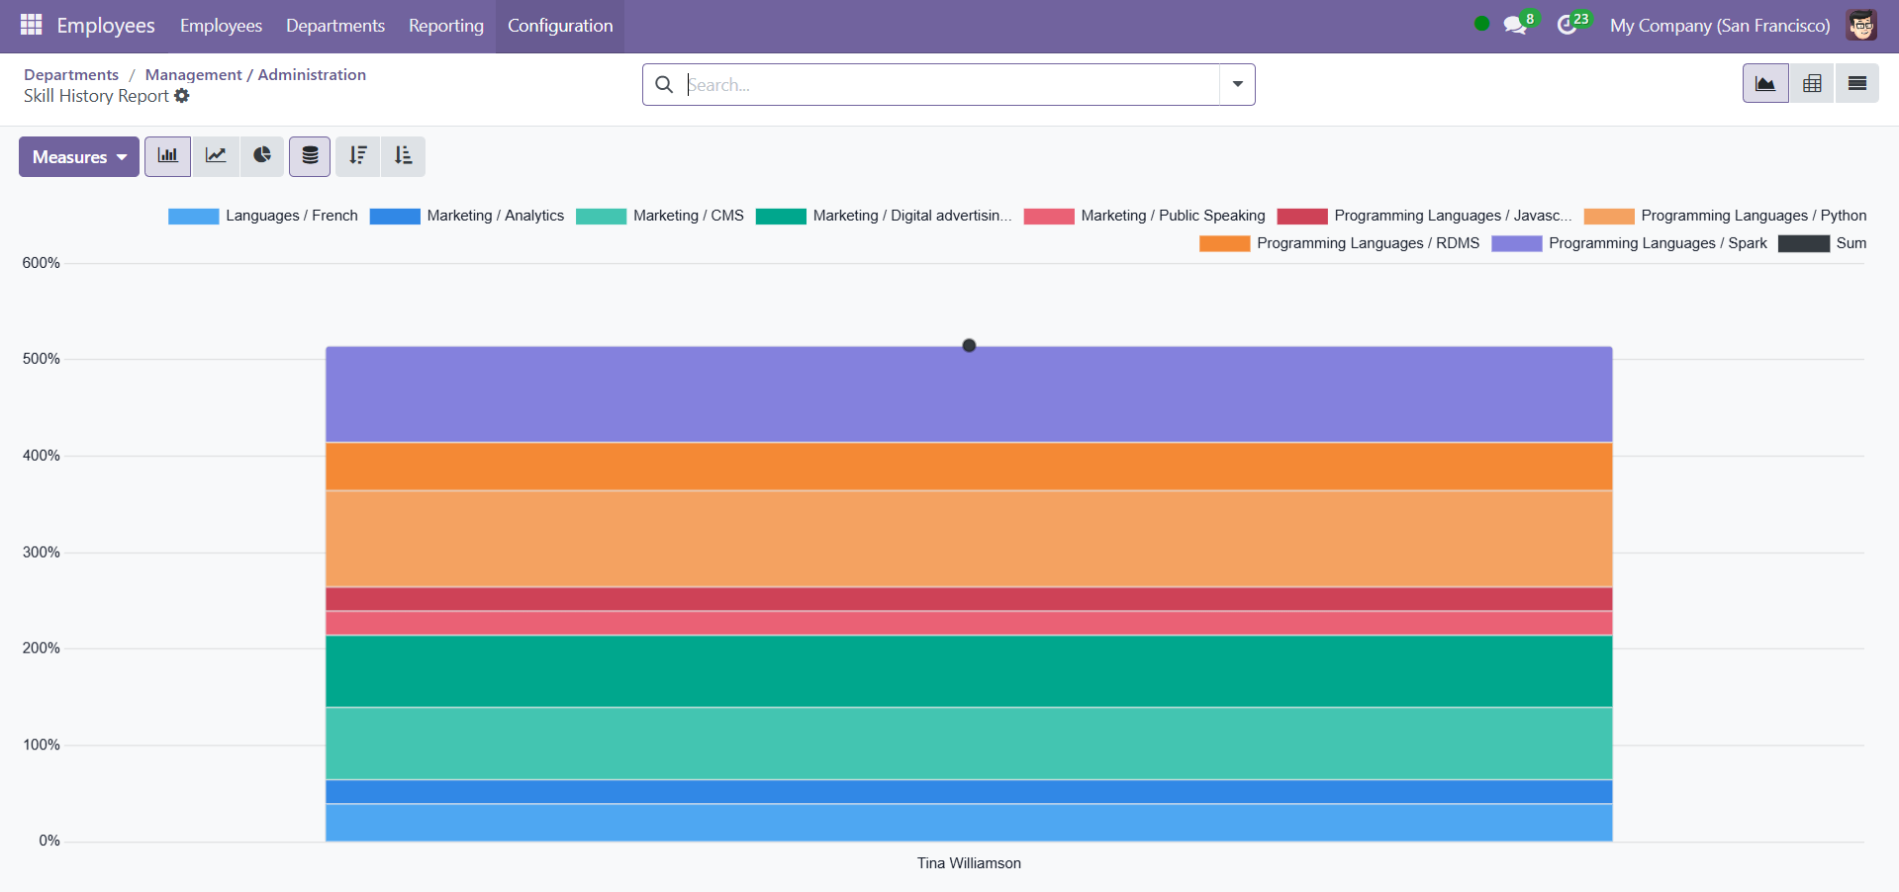Switch to line chart mode
Screen dimensions: 1899x892
[x=216, y=156]
